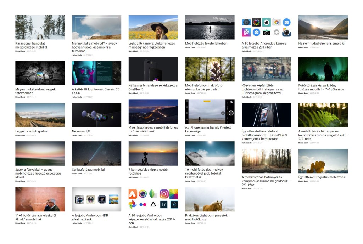This screenshot has width=363, height=244.
Task: Click 'Praktikus Lightroom presetek mobilfotókhoz' title
Action: tap(206, 217)
